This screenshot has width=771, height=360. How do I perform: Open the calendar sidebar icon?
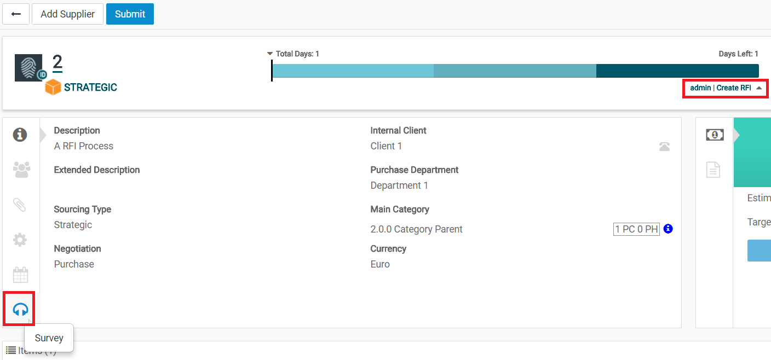coord(20,275)
